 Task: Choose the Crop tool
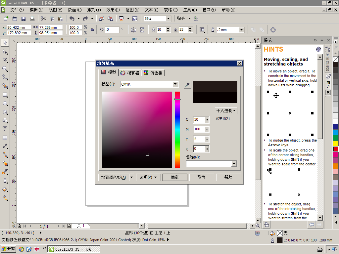(x=5, y=60)
